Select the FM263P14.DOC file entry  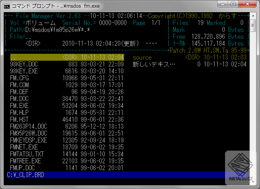[67, 126]
